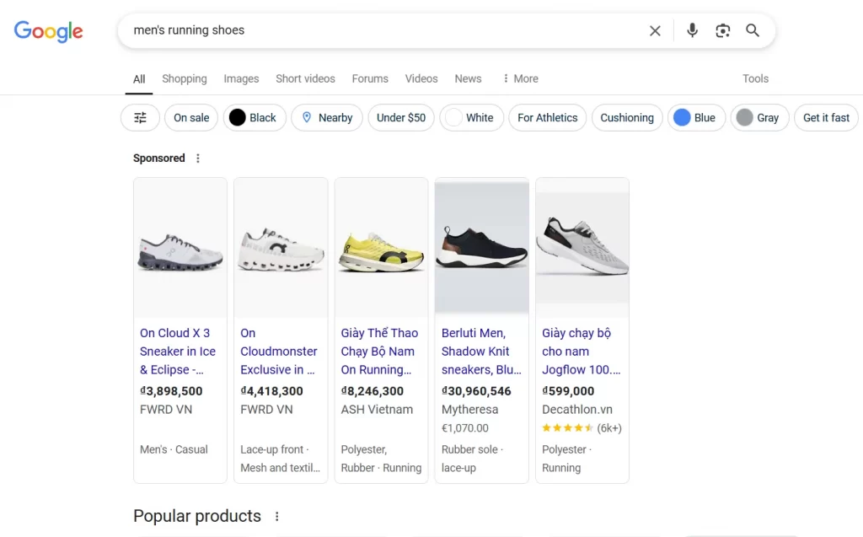This screenshot has width=863, height=537.
Task: Click the Decathlon star rating (6k+)
Action: (x=582, y=428)
